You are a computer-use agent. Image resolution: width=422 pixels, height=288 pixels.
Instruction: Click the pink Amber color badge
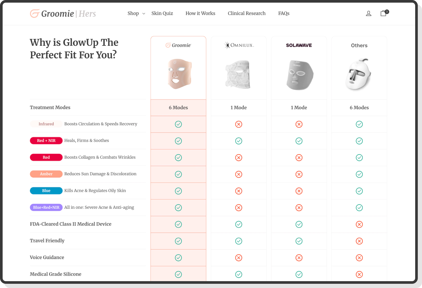tap(46, 174)
